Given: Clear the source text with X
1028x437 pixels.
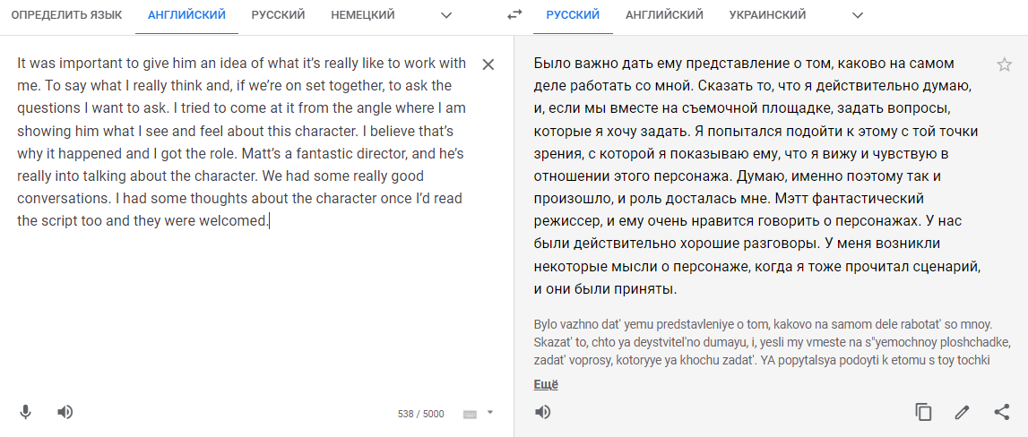Looking at the screenshot, I should 488,64.
